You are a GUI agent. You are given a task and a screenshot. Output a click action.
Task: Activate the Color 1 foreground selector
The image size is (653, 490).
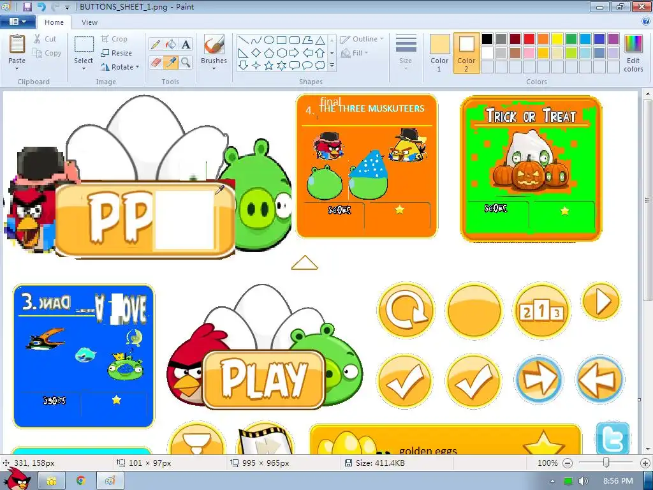(439, 53)
